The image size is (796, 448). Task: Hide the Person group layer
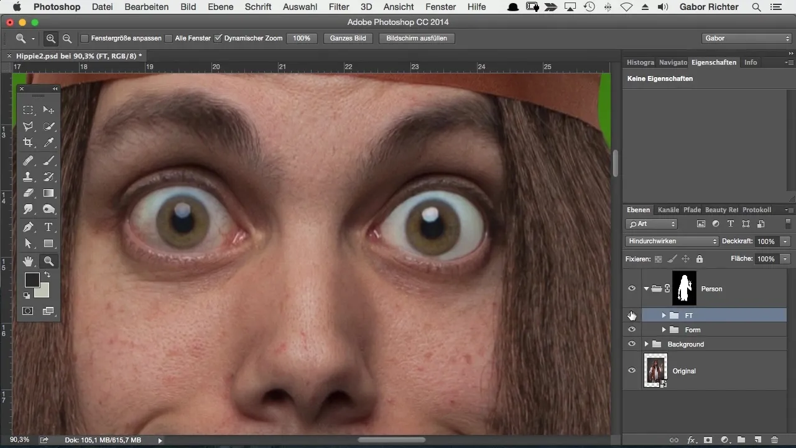coord(632,288)
